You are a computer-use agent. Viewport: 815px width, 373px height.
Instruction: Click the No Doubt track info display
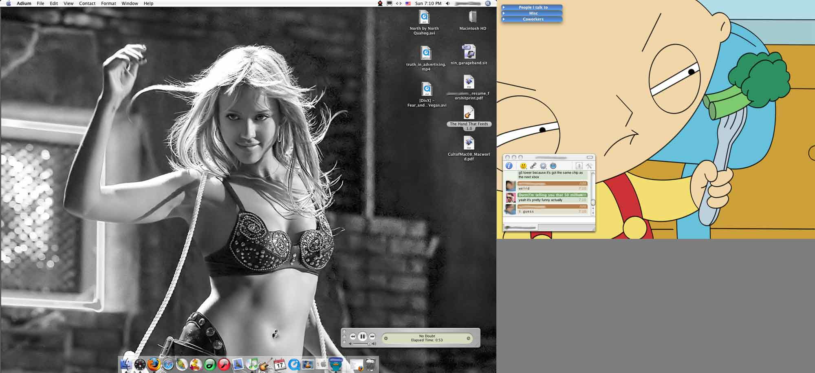pos(427,338)
